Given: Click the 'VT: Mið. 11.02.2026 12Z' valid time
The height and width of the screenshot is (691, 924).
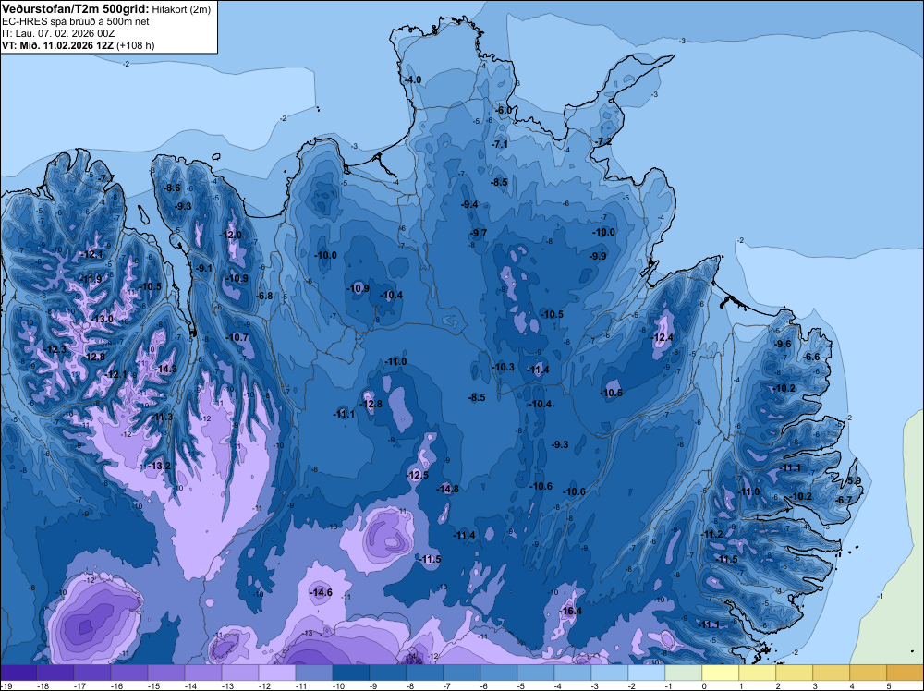Looking at the screenshot, I should point(57,45).
